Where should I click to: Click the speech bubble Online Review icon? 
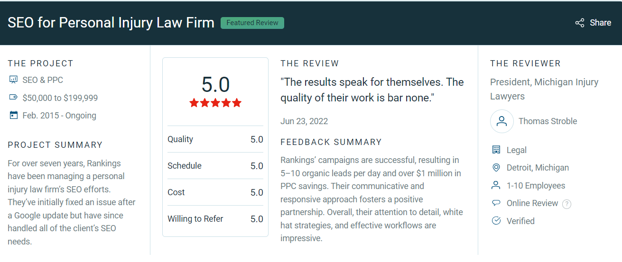coord(496,203)
